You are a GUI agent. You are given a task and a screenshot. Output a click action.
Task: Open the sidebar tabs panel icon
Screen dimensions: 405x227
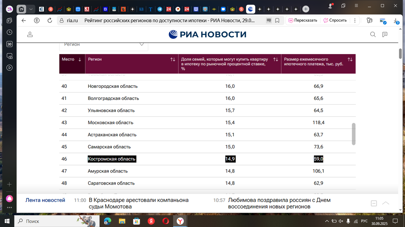(x=9, y=21)
